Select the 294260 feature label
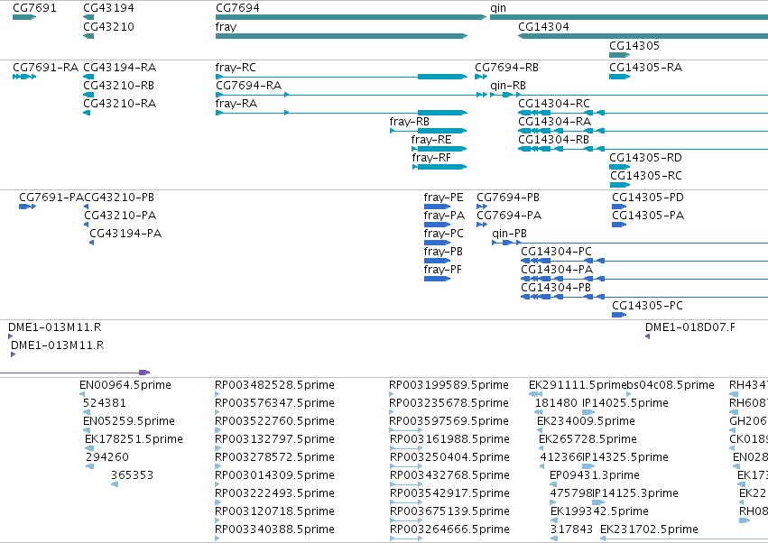Screen dimensions: 768x543 click(107, 458)
